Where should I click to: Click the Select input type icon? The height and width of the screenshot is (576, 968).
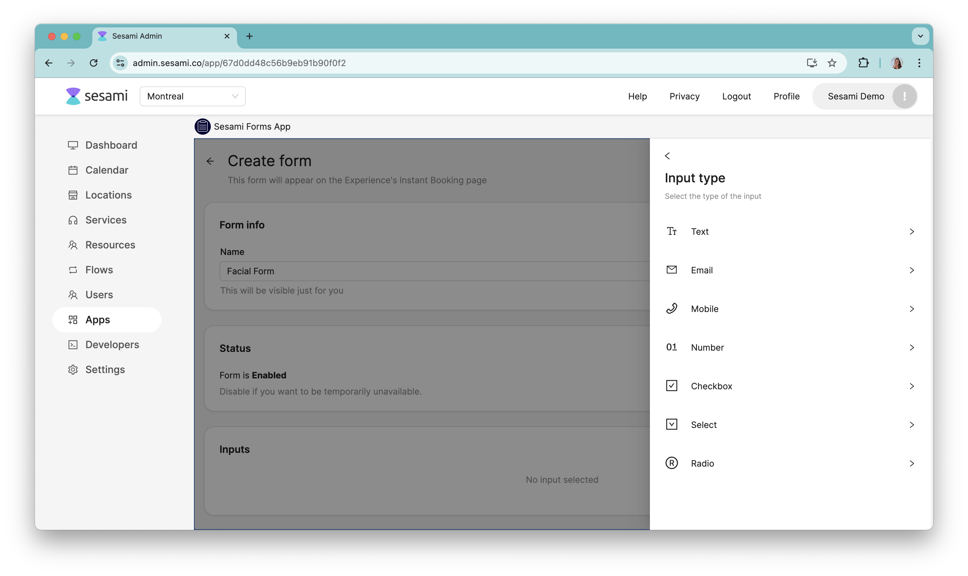pos(671,424)
